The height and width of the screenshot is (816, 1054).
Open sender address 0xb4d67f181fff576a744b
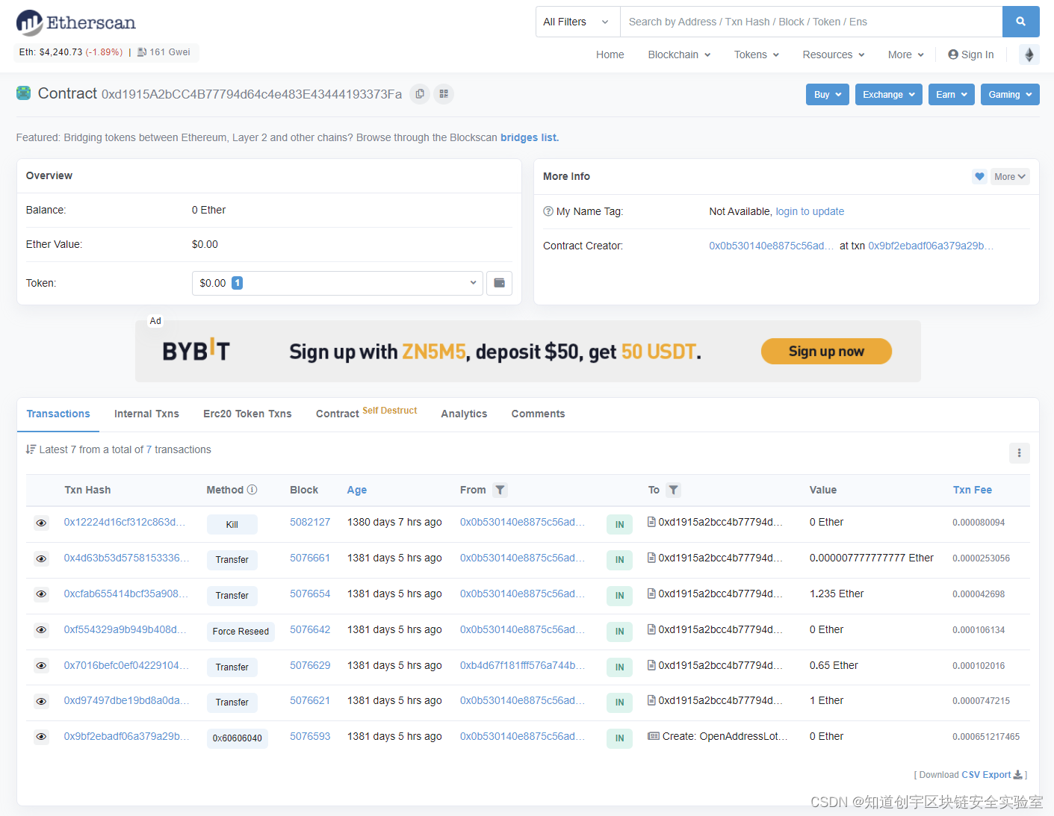click(522, 665)
